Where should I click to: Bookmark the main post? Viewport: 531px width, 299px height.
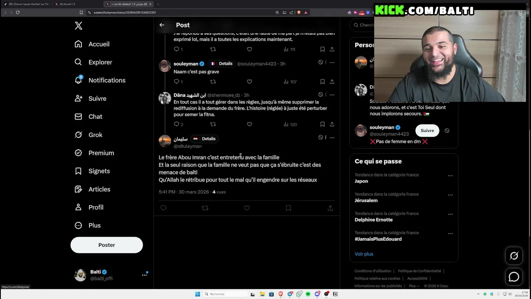coord(288,208)
